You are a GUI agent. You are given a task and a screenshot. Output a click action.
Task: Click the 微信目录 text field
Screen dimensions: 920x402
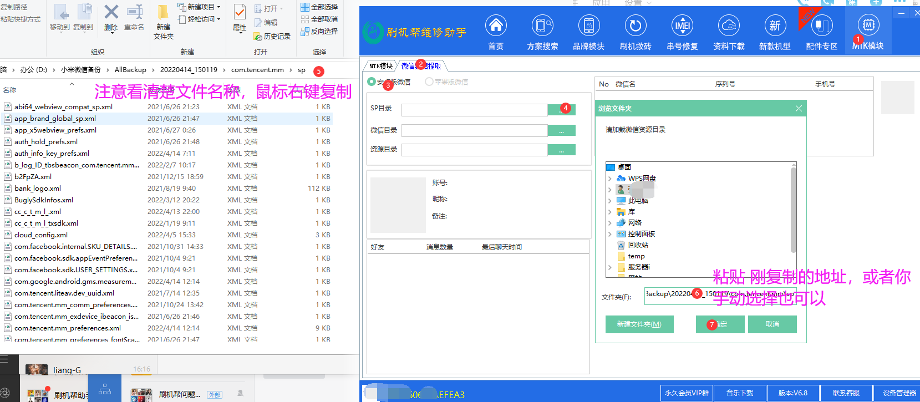(x=474, y=130)
